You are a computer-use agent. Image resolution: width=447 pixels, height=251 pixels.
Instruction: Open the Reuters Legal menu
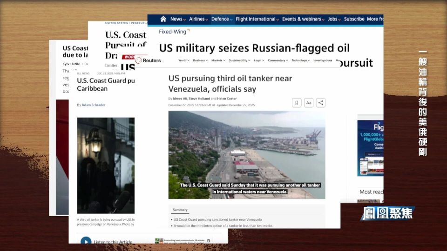click(259, 60)
